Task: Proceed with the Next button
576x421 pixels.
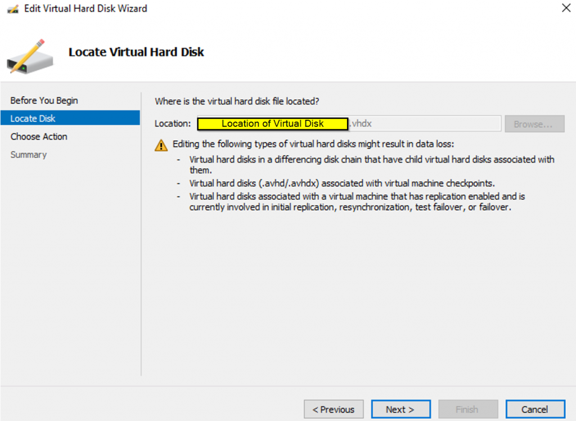Action: pos(400,409)
